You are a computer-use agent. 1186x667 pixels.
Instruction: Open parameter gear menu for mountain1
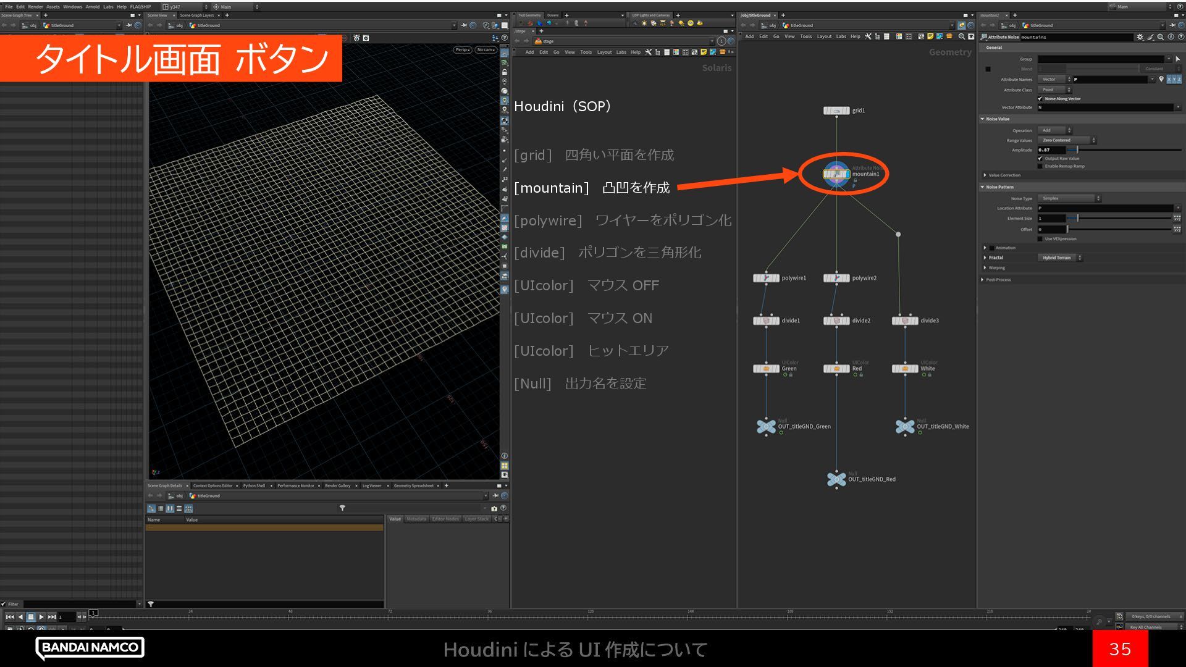1140,37
